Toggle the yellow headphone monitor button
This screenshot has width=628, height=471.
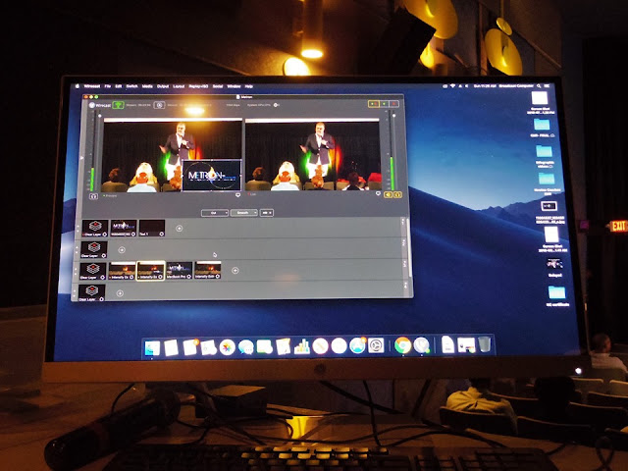click(x=397, y=195)
